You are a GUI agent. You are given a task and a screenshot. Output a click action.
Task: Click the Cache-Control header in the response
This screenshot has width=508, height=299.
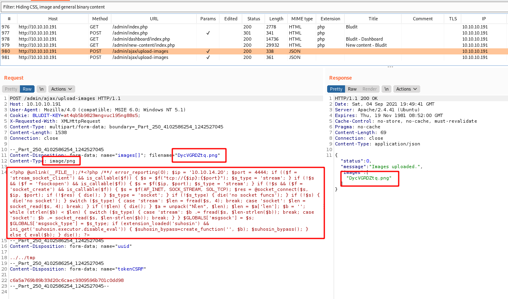click(x=406, y=121)
